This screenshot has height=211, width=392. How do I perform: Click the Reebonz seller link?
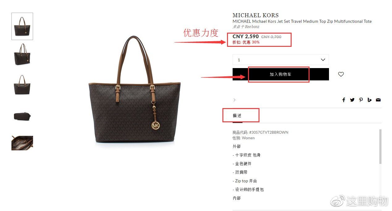[252, 27]
